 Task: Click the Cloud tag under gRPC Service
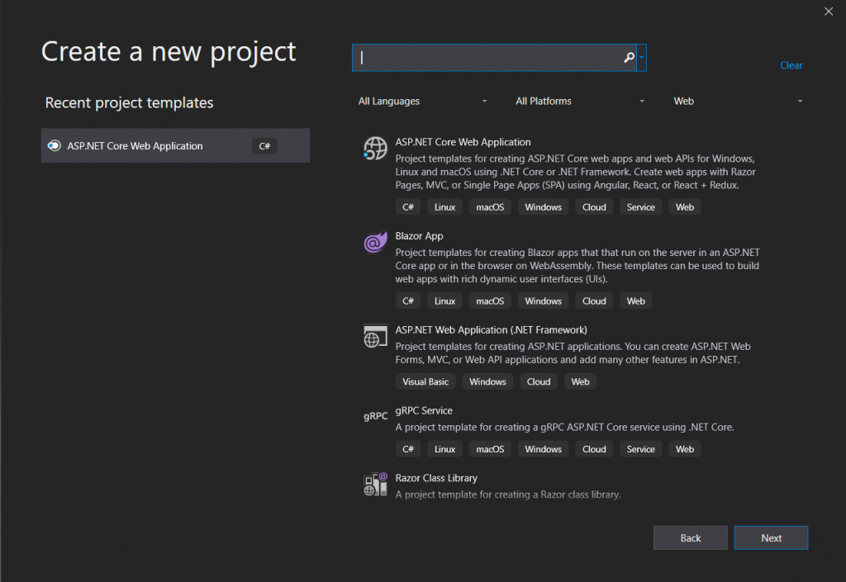tap(594, 448)
